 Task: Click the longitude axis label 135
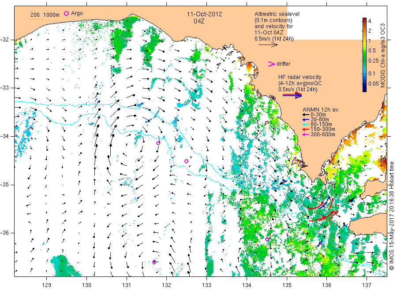[x=287, y=285]
